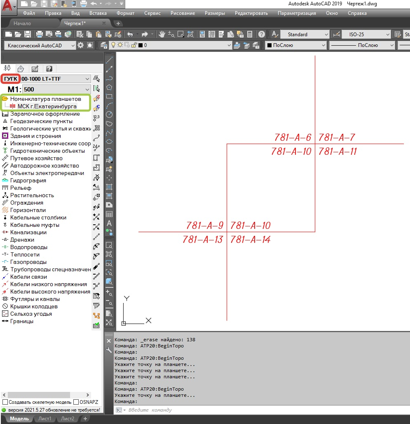Click the ГУГК button
Viewport: 410px width, 424px height.
tap(11, 79)
